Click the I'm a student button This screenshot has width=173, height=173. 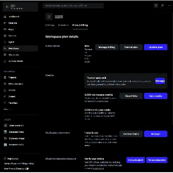136,160
